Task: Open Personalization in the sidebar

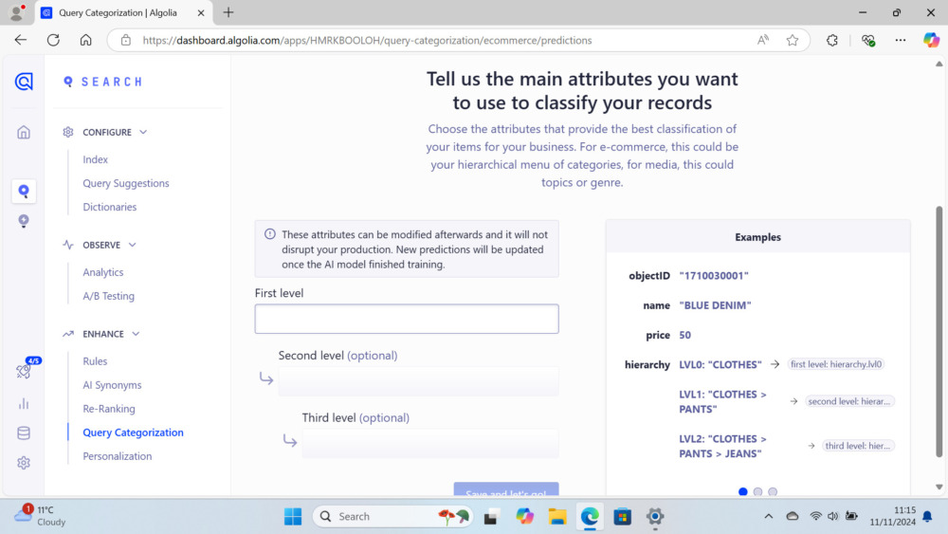Action: pyautogui.click(x=118, y=456)
